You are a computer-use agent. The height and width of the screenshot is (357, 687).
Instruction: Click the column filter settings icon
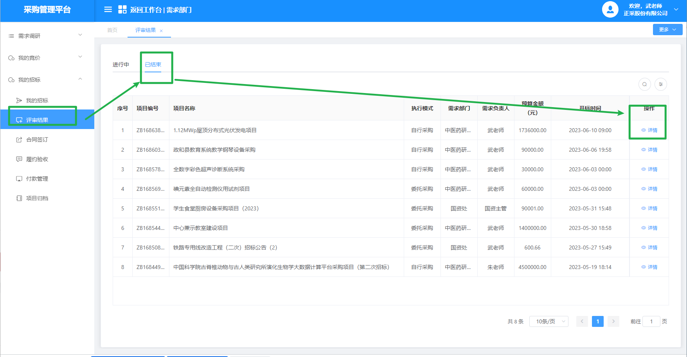661,84
